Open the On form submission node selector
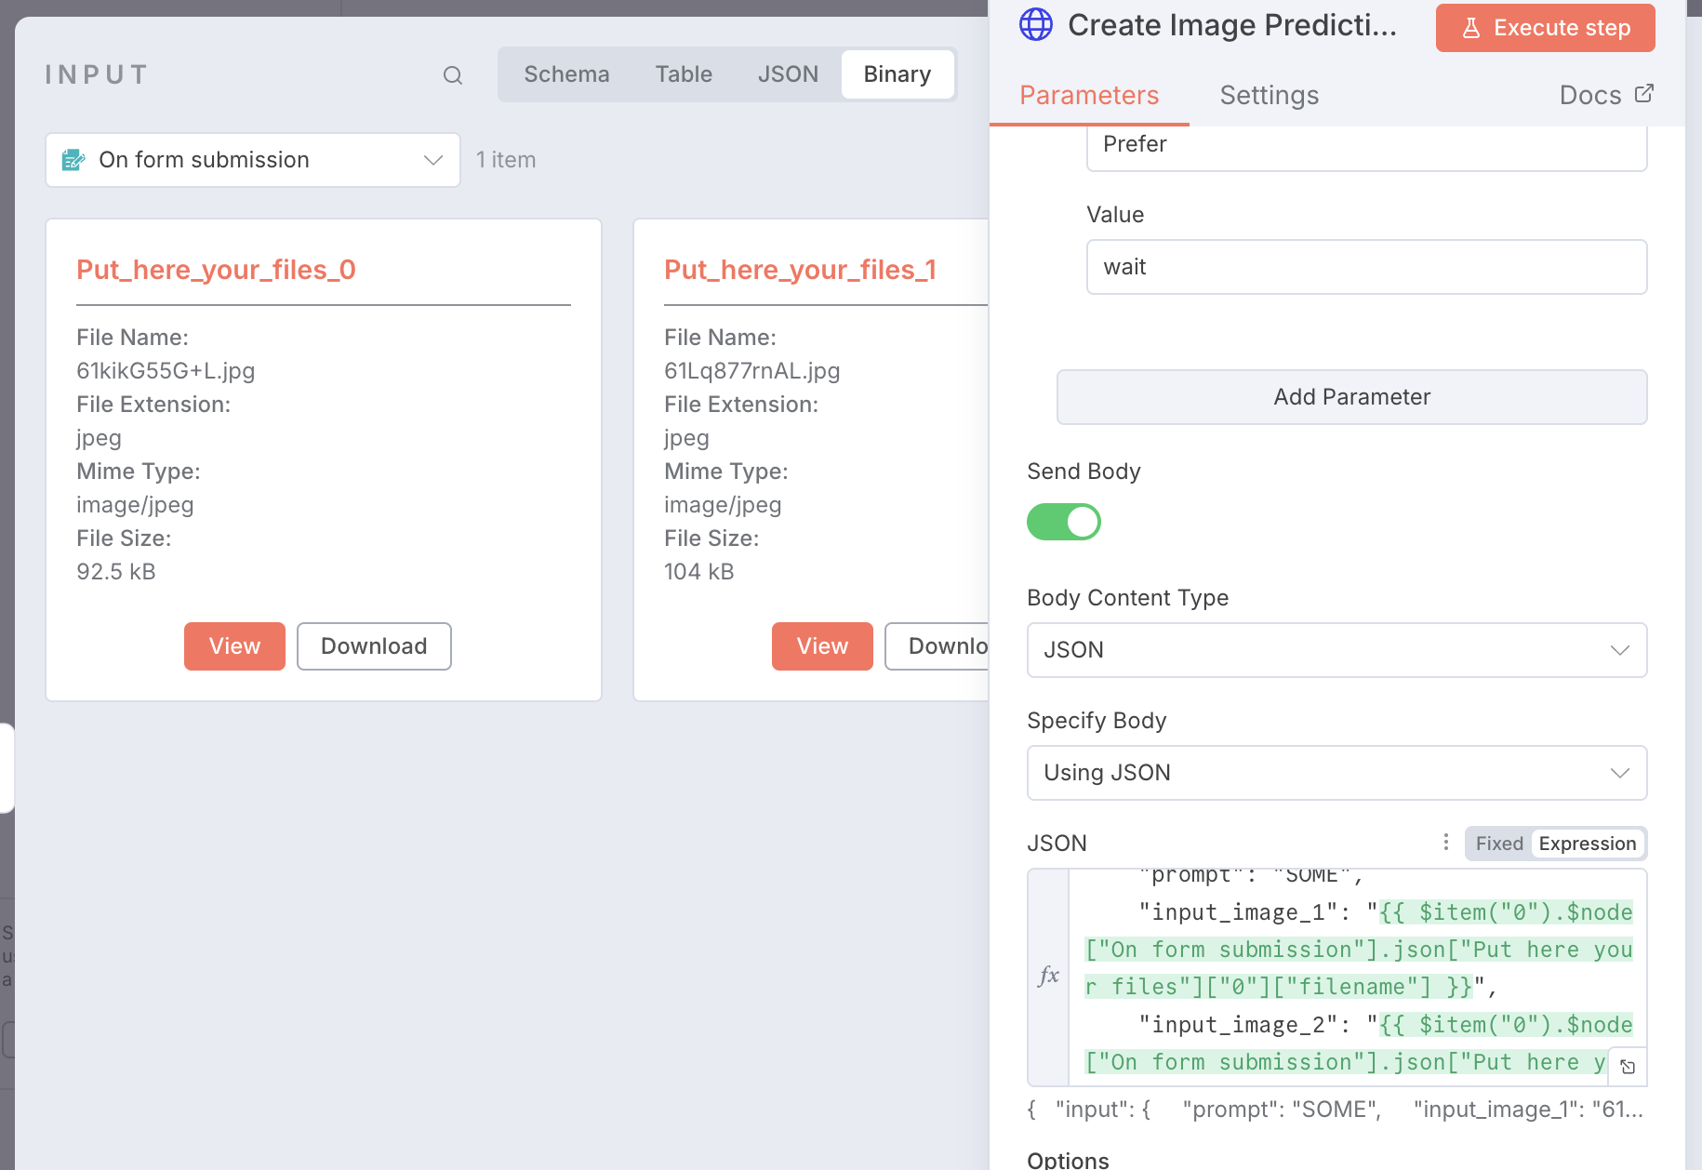 253,160
